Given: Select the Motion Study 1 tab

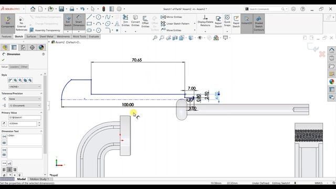Looking at the screenshot, I should tap(39, 179).
